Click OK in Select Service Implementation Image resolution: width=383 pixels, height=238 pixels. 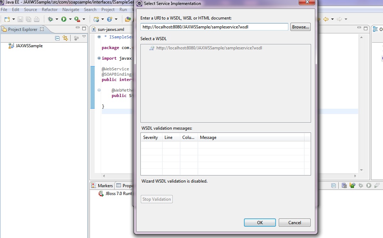coord(260,223)
